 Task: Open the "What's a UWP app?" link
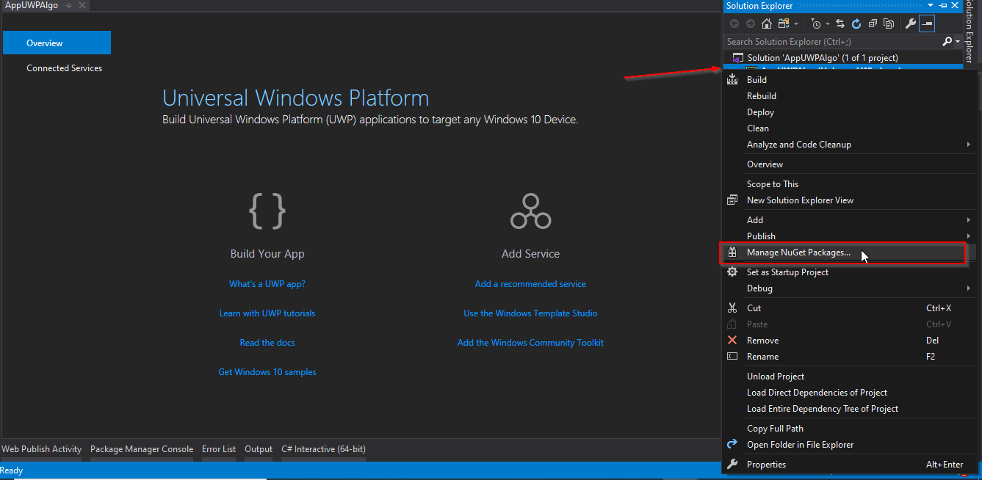tap(267, 284)
